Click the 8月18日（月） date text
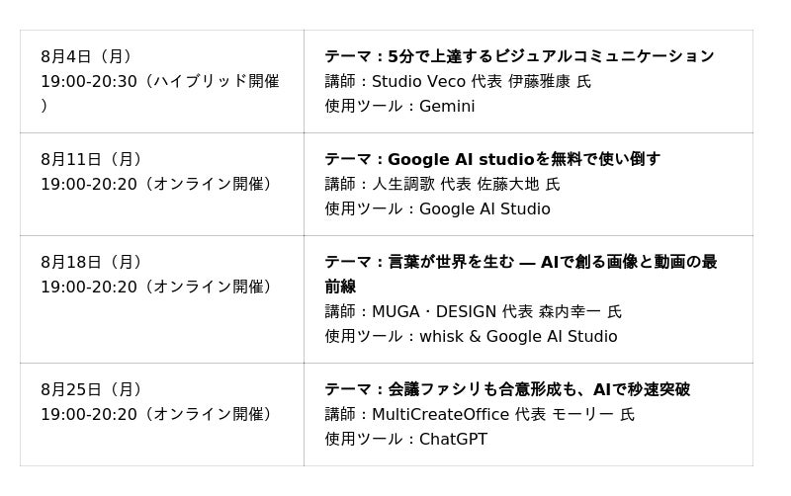Viewport: 791px width, 496px height. [x=91, y=262]
